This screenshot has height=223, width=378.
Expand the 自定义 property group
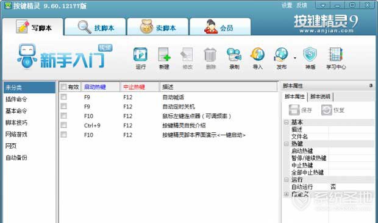coord(287,194)
